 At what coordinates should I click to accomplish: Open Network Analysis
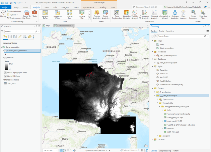pos(154,15)
